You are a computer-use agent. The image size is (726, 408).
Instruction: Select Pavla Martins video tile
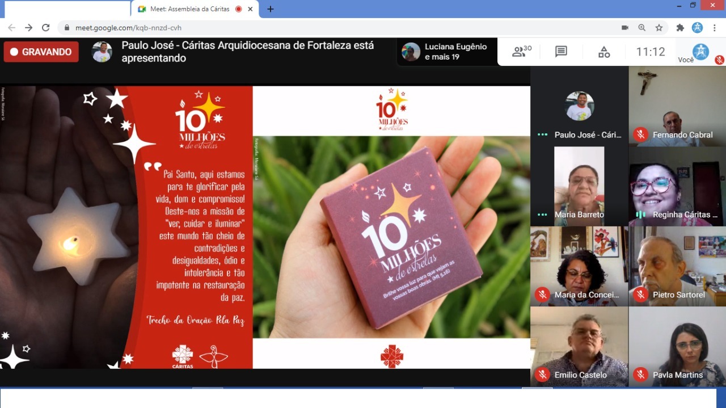(x=677, y=347)
